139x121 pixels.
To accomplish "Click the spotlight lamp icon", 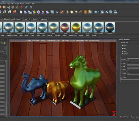I will 76,12.
